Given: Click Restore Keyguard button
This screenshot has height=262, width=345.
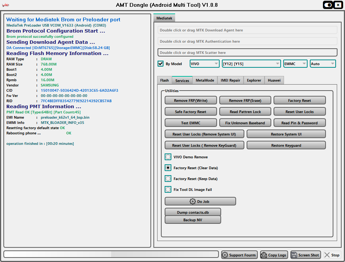Looking at the screenshot, I should [286, 145].
